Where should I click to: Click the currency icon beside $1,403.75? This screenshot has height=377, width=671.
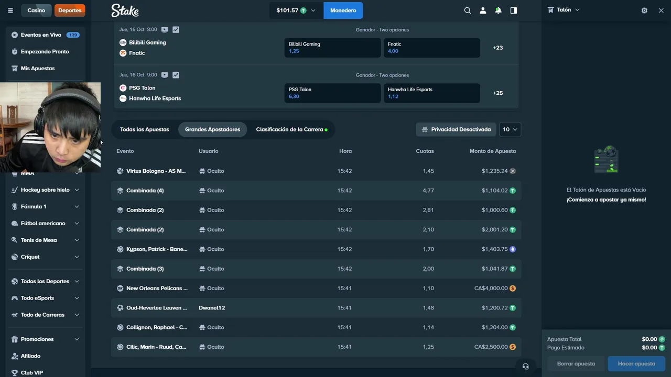pyautogui.click(x=513, y=249)
